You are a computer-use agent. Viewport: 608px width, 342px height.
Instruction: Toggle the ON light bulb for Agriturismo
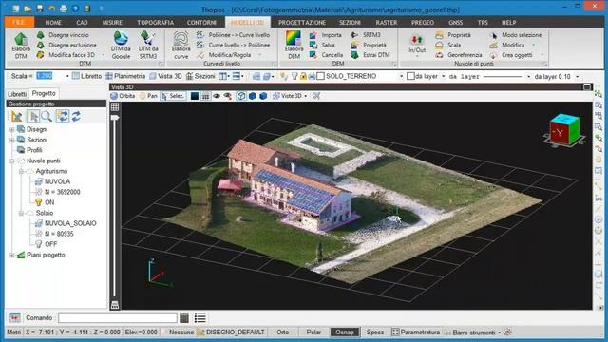tap(38, 202)
